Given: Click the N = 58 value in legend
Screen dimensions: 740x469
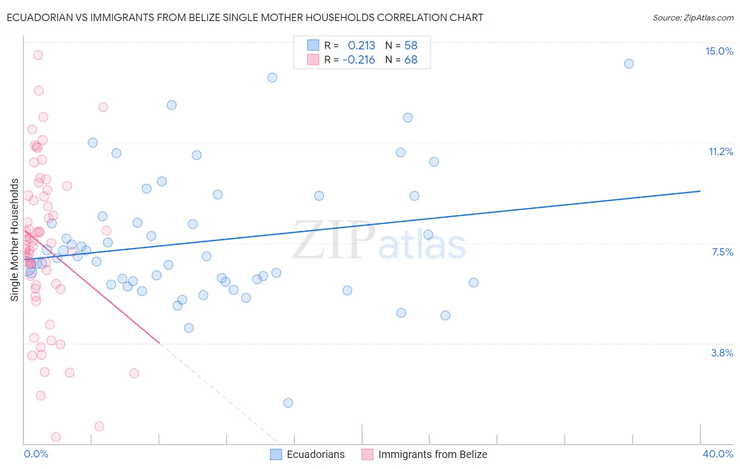Looking at the screenshot, I should pos(401,45).
